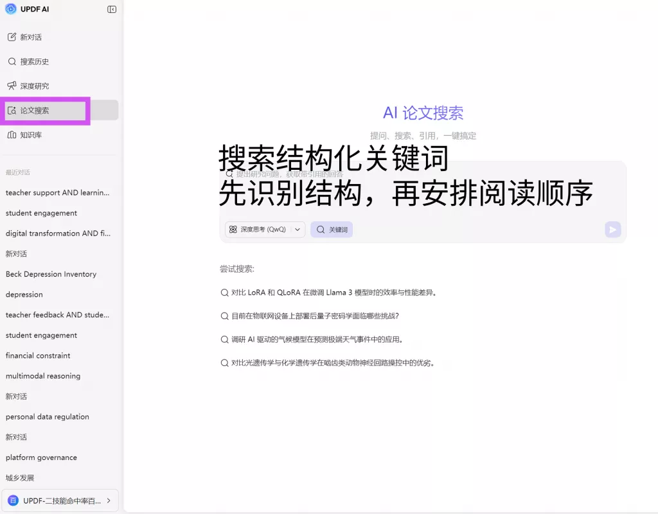Select the 'Beck Depression Inventory' conversation
658x514 pixels.
pos(51,273)
